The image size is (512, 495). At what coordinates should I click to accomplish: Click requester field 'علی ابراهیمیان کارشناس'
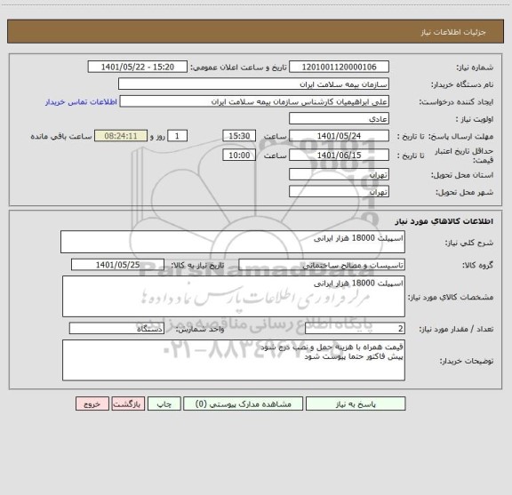click(254, 101)
